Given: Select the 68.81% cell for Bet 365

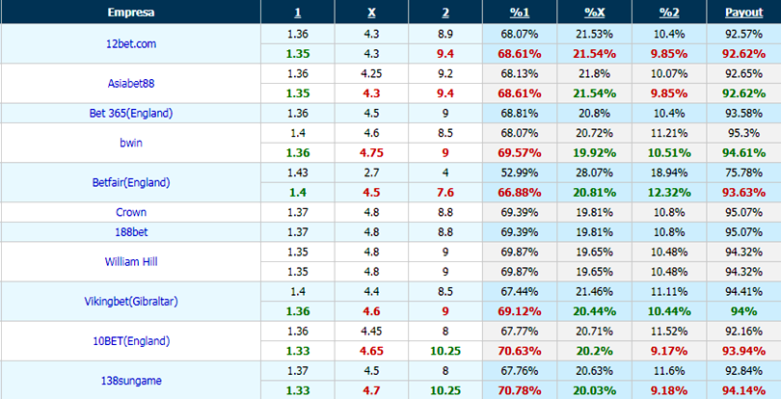Looking at the screenshot, I should [520, 114].
